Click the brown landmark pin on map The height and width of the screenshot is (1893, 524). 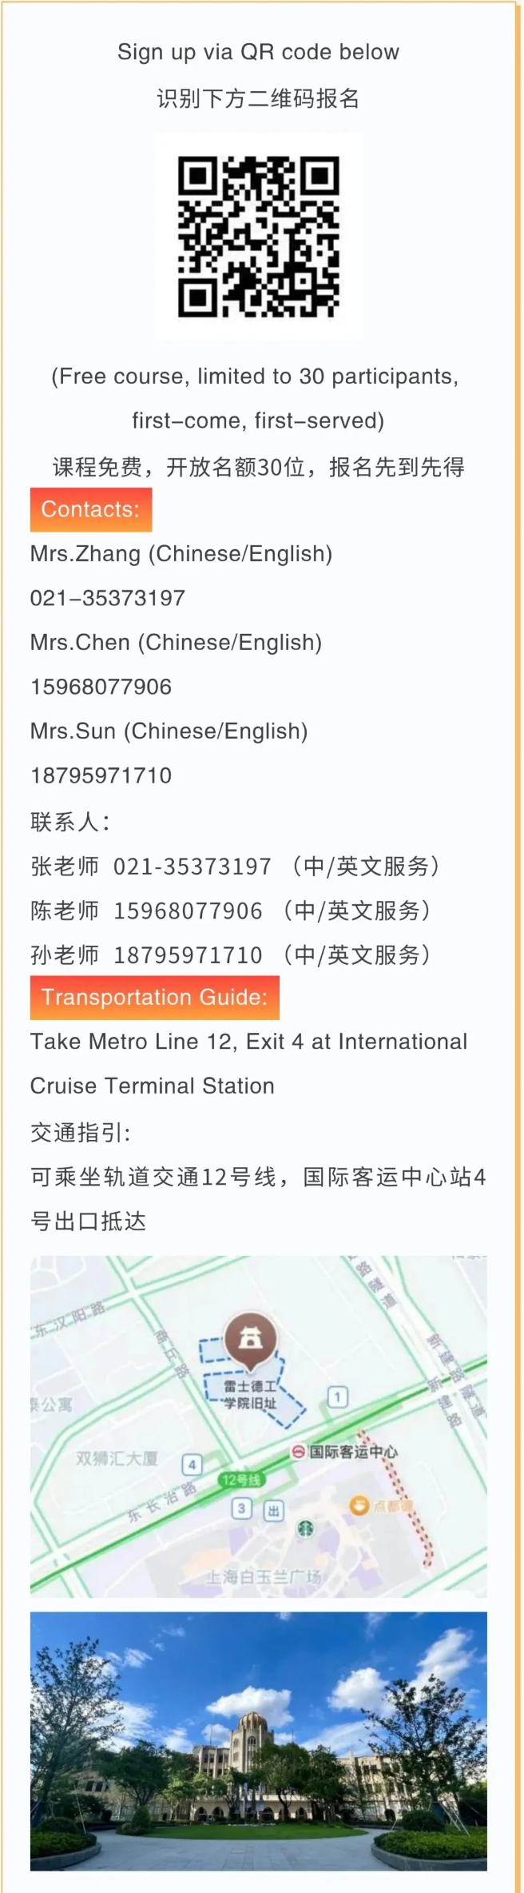(250, 1339)
